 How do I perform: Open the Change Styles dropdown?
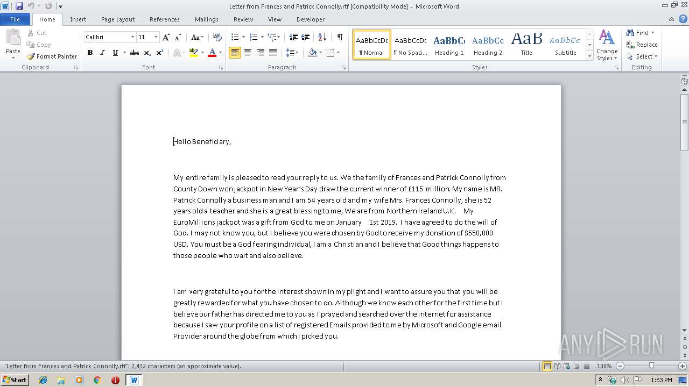[607, 46]
